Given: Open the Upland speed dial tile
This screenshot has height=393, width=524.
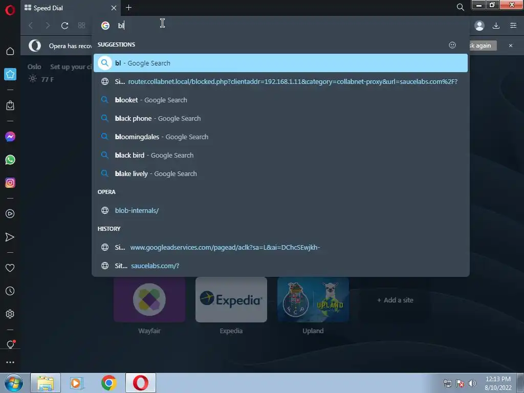Looking at the screenshot, I should [313, 300].
